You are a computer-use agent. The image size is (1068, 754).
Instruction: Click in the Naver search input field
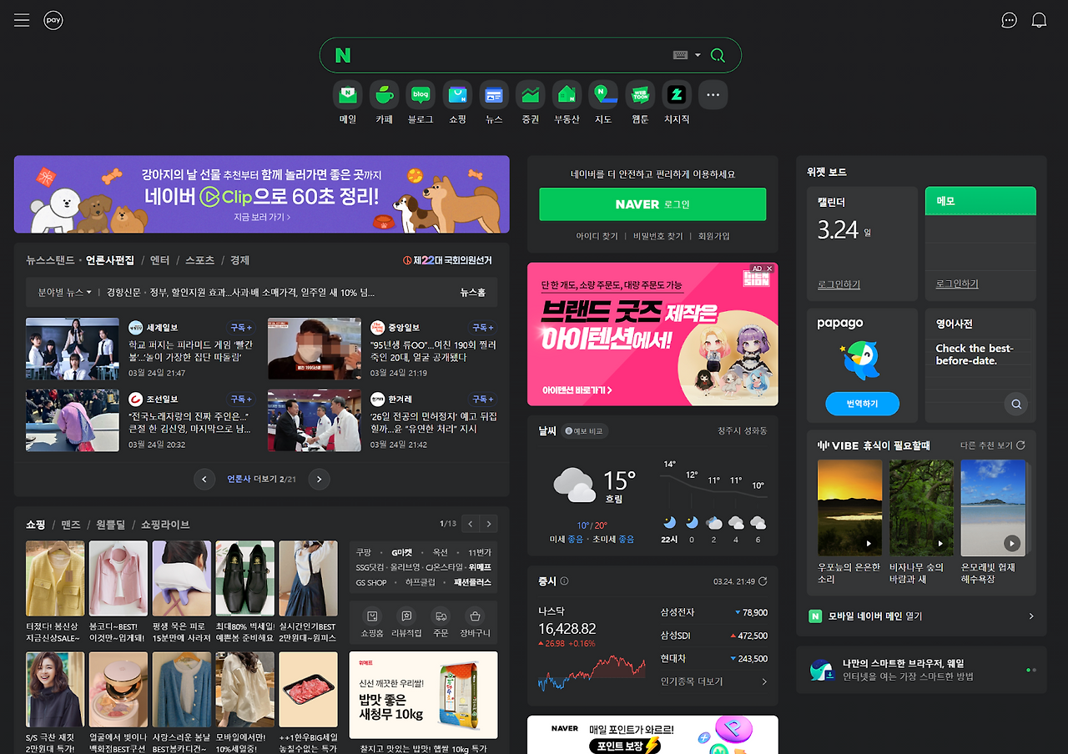[509, 56]
